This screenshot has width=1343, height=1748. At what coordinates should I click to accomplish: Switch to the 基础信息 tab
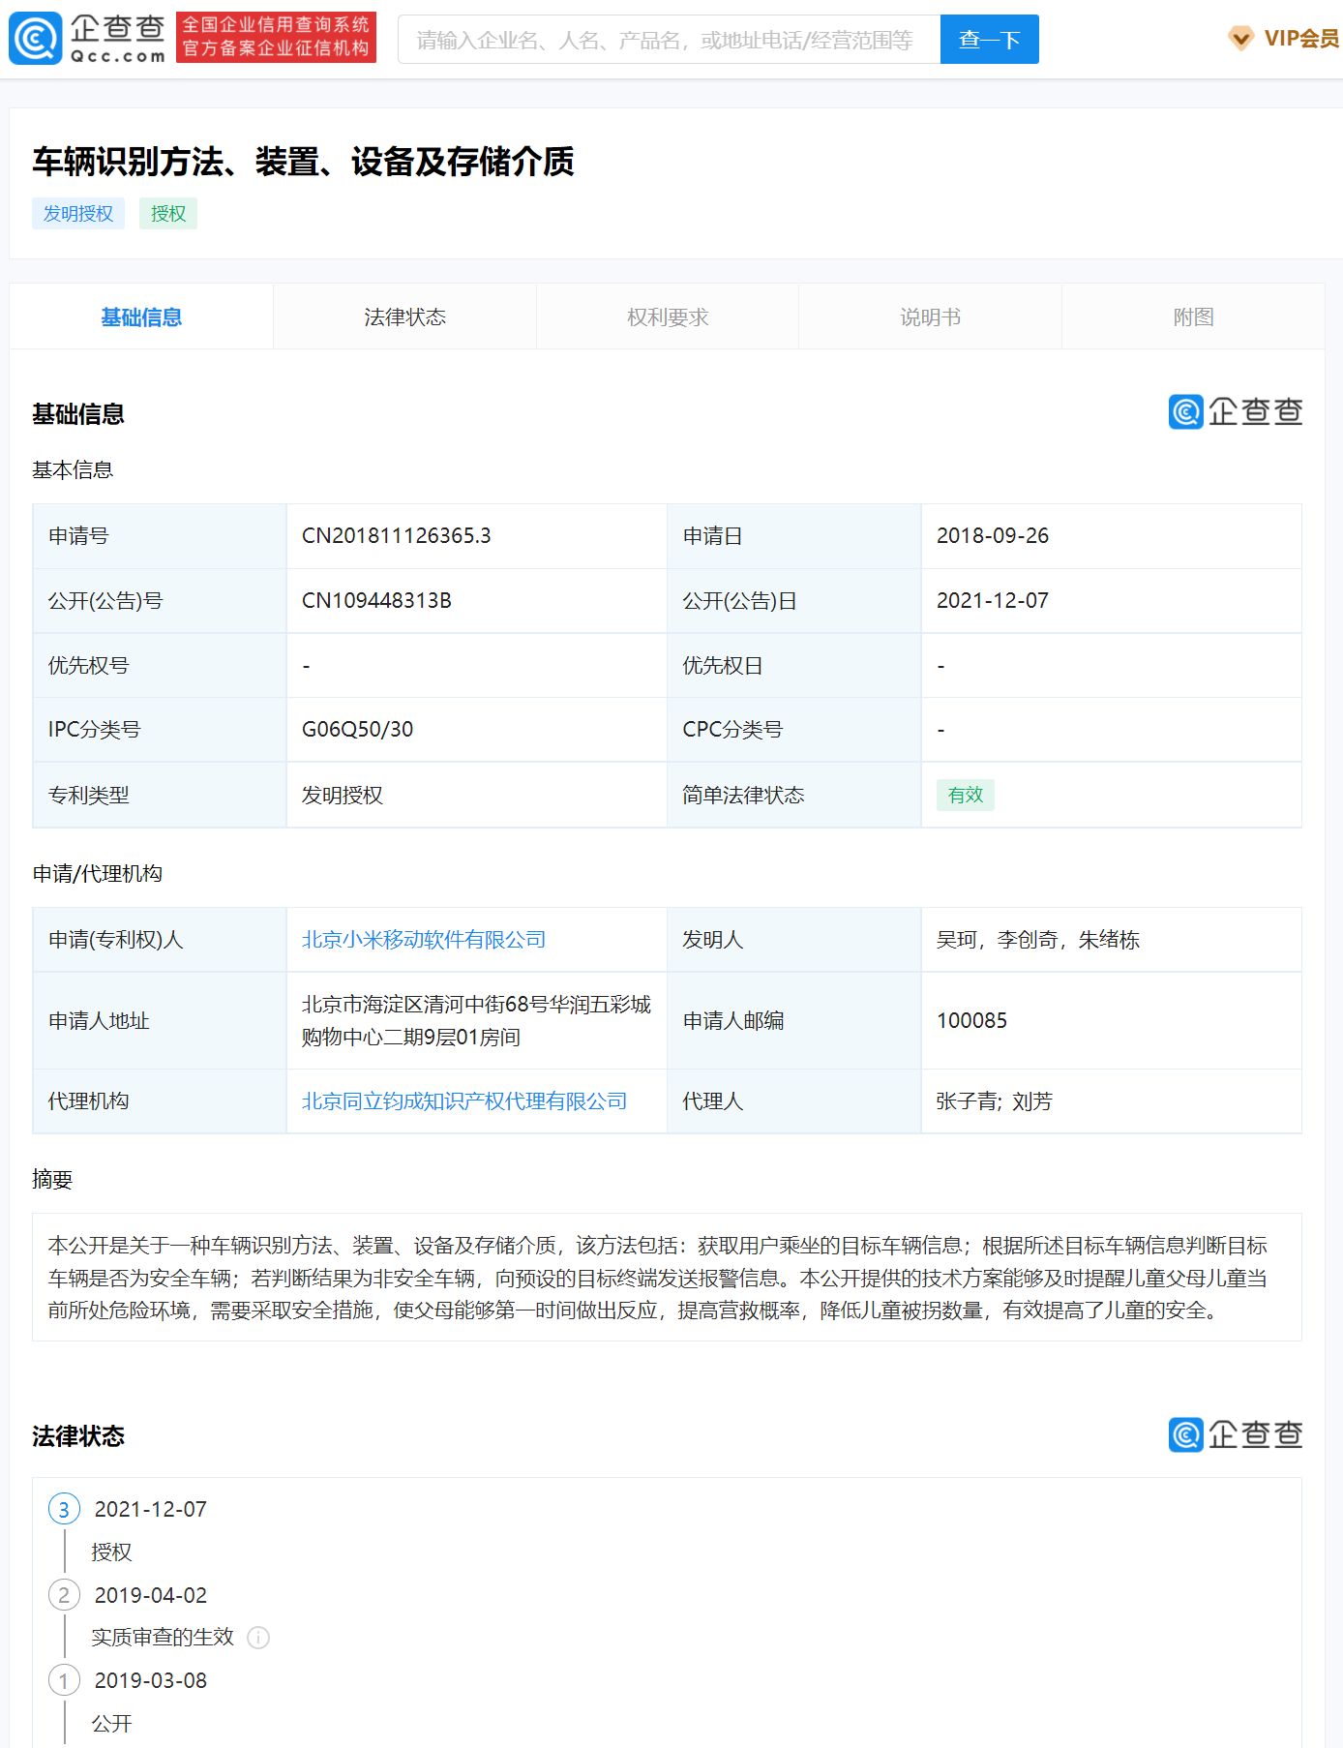141,316
